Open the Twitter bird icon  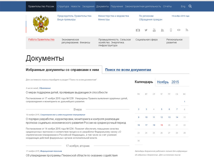point(146,30)
